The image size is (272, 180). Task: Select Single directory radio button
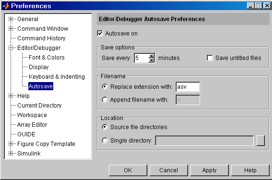105,140
